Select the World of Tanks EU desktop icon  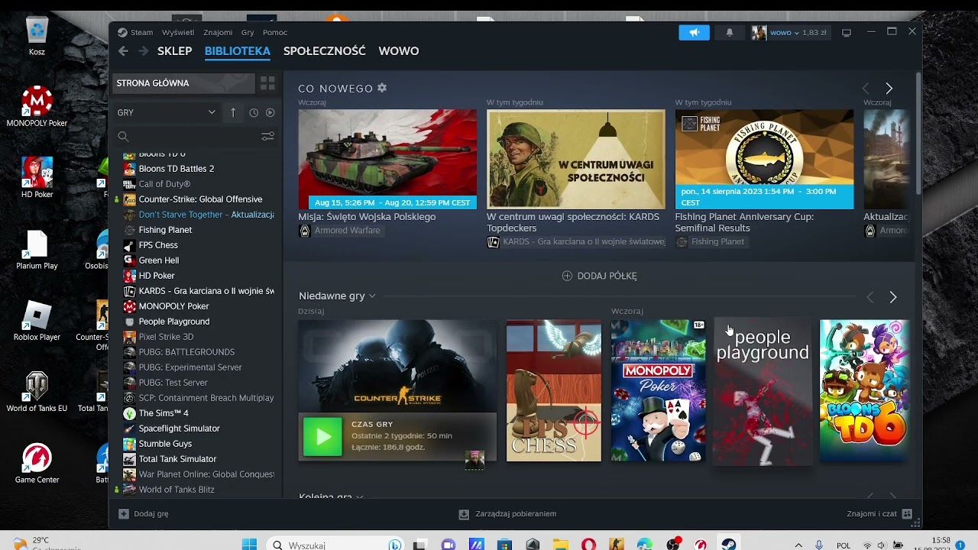pos(37,392)
